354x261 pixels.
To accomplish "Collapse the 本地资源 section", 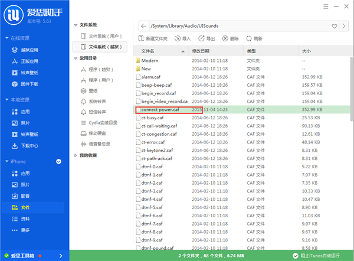I will point(6,100).
